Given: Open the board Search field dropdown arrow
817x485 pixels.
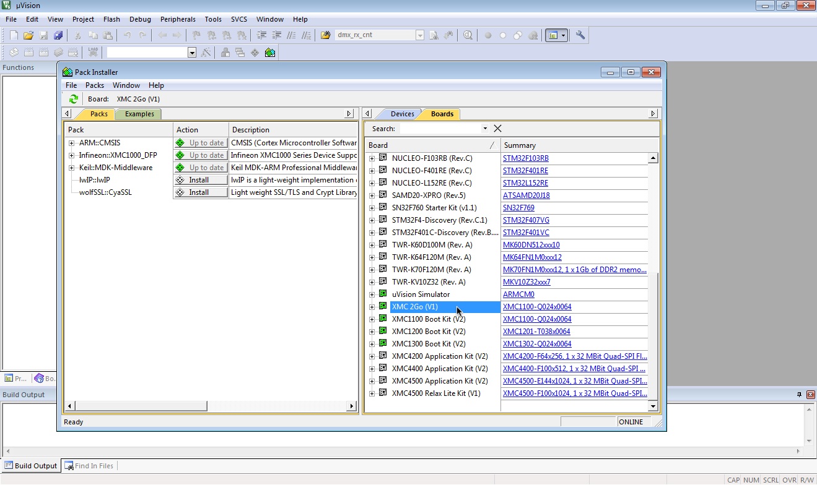Looking at the screenshot, I should pos(484,129).
